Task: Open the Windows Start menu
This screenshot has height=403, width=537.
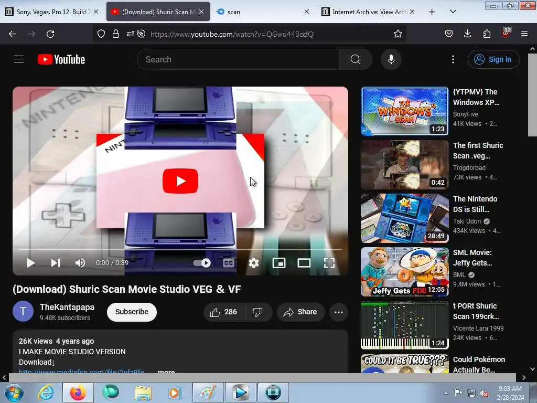Action: pos(14,393)
